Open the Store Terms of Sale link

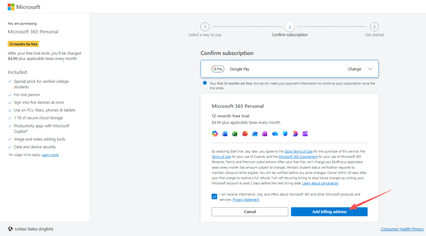coord(298,152)
